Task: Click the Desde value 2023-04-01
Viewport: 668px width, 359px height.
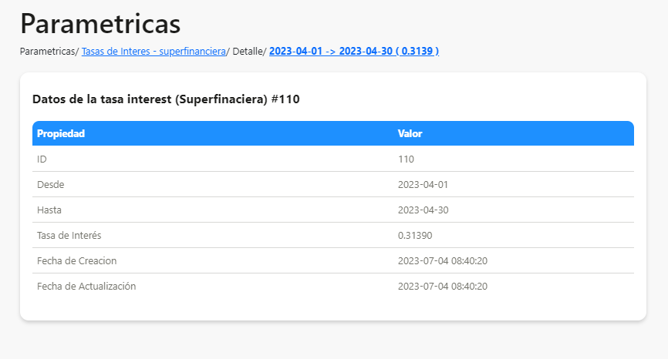Action: coord(423,184)
